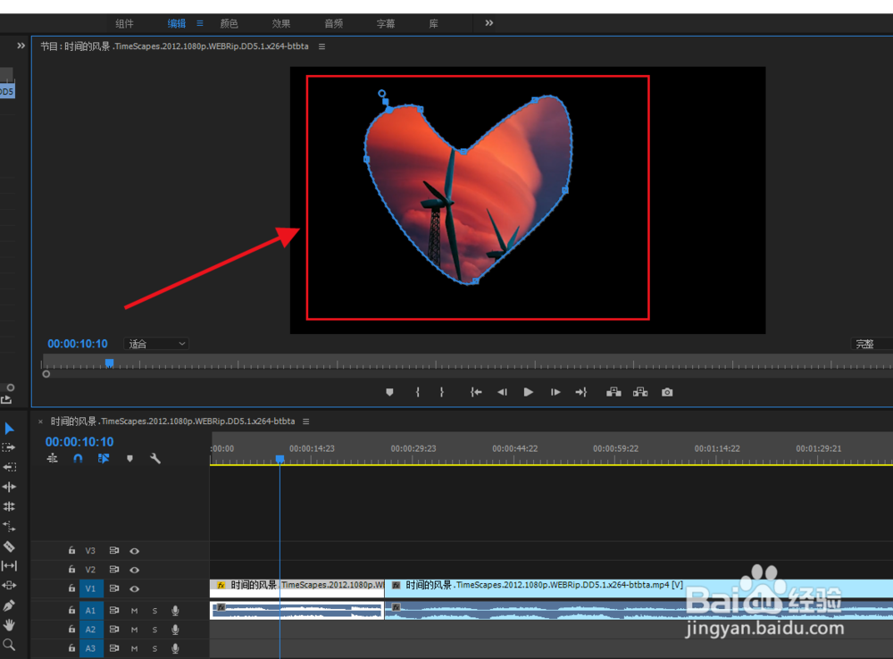Select the Zoom magnifier tool
Image resolution: width=893 pixels, height=659 pixels.
tap(9, 645)
